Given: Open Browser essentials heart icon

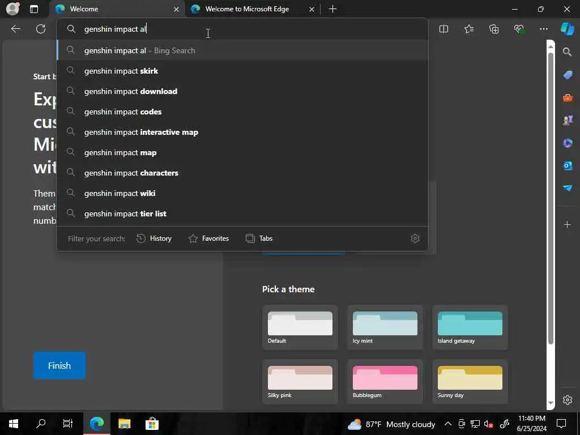Looking at the screenshot, I should [519, 29].
